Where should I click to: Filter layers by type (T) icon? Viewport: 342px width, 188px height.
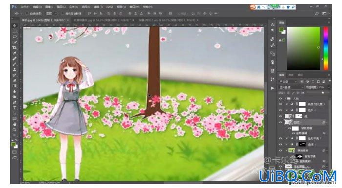pyautogui.click(x=313, y=81)
